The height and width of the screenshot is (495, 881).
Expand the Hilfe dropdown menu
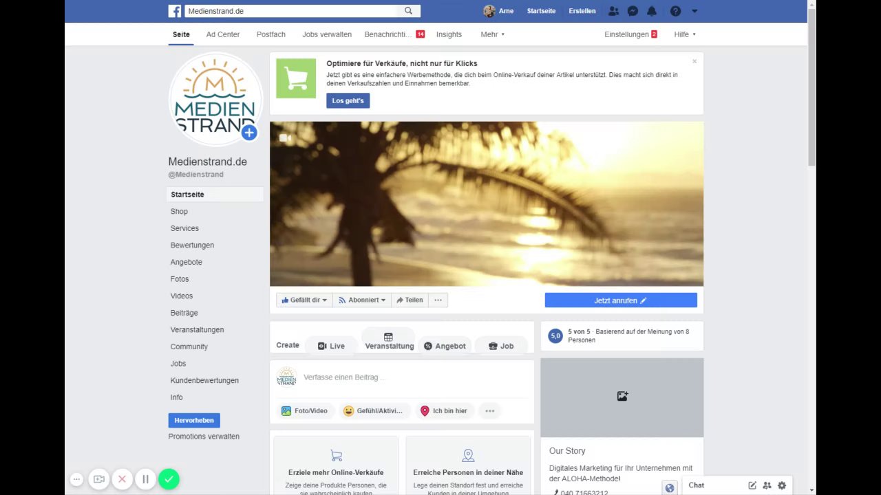[x=685, y=34]
